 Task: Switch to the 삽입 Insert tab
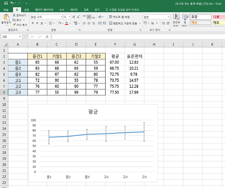coord(27,10)
